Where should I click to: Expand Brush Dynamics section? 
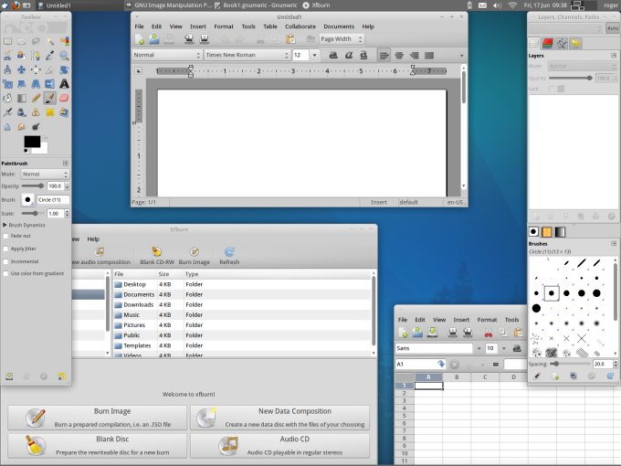coord(5,225)
